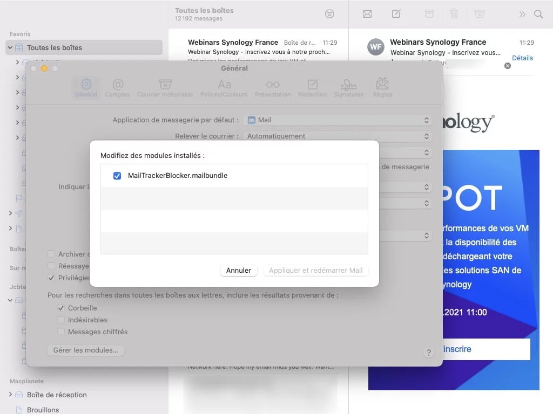Click the S'inscrire button in the Synology email
553x414 pixels.
click(487, 349)
